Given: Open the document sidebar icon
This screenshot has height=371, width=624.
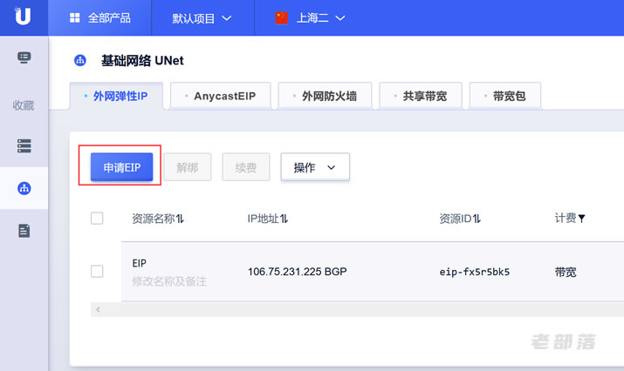Looking at the screenshot, I should pyautogui.click(x=24, y=231).
